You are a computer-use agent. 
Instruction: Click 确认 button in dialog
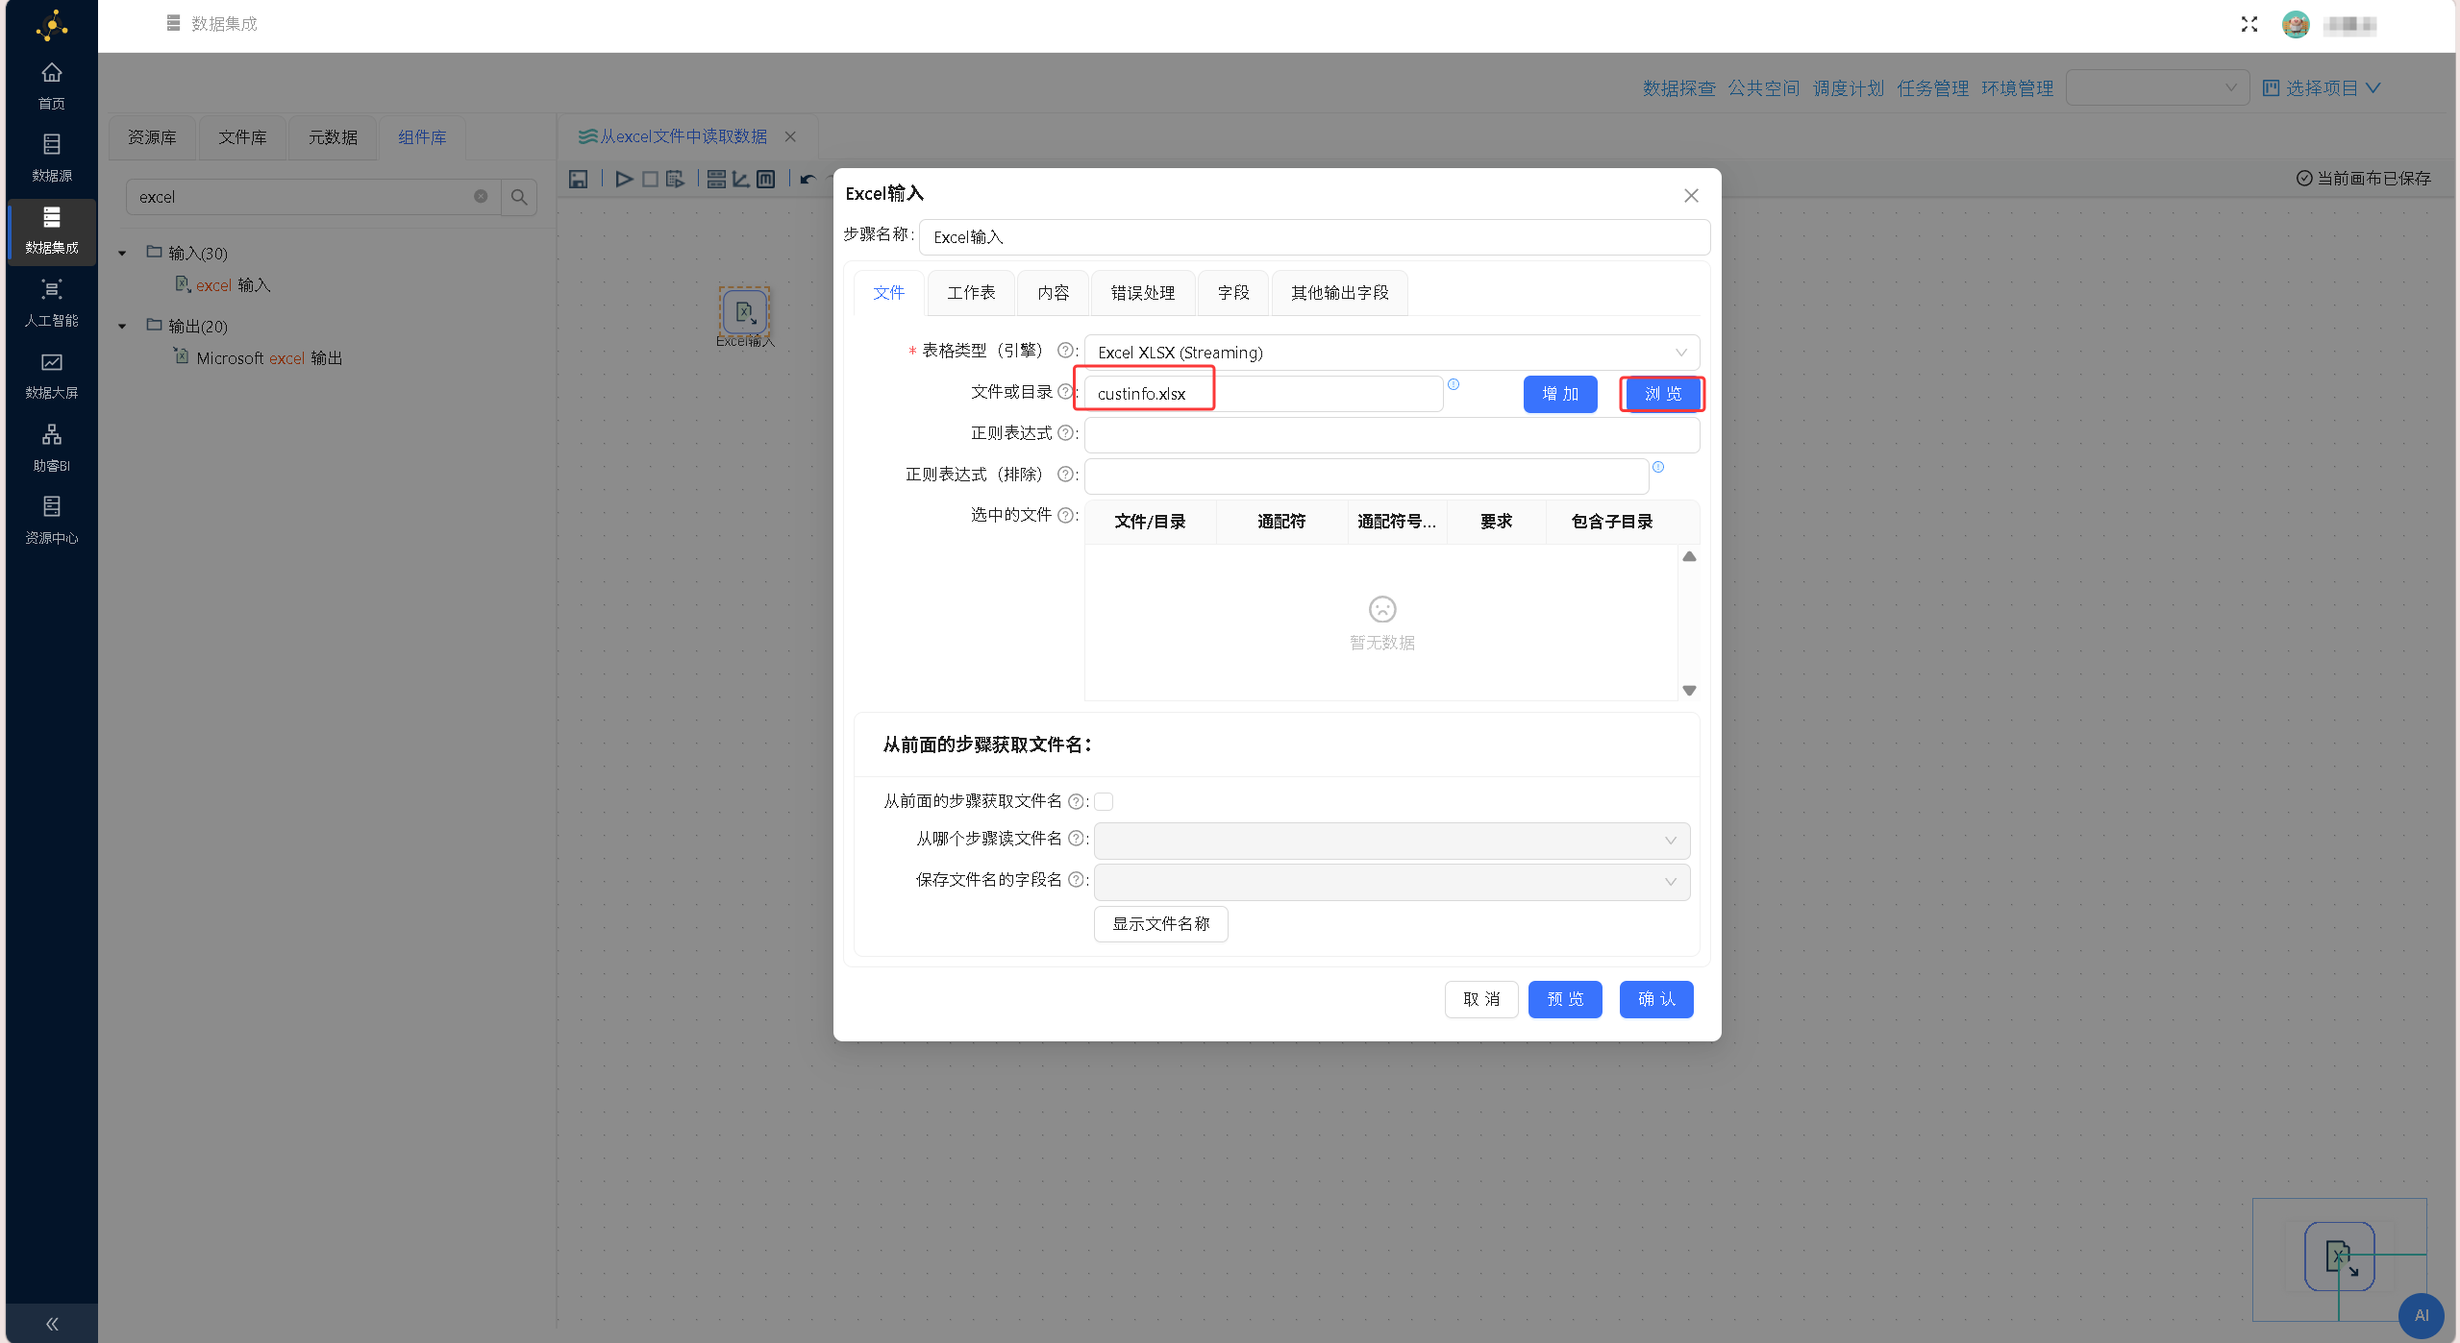(1656, 999)
